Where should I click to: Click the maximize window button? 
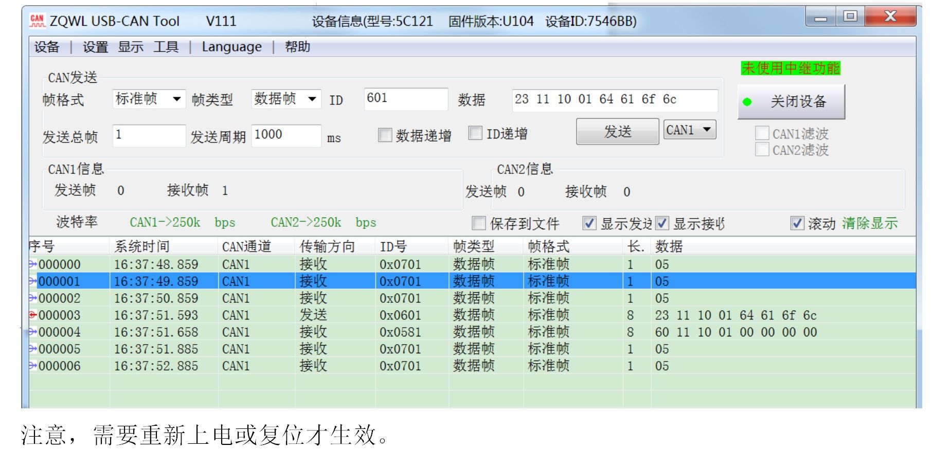(x=850, y=16)
